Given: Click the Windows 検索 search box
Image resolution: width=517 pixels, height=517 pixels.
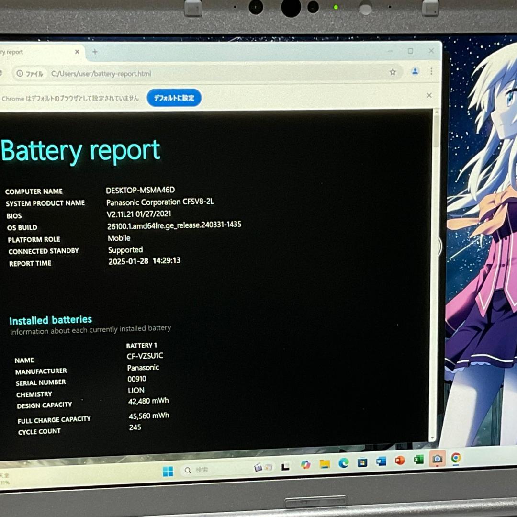Looking at the screenshot, I should point(206,470).
